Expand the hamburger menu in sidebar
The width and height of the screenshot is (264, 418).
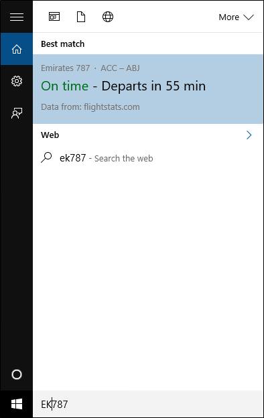17,17
